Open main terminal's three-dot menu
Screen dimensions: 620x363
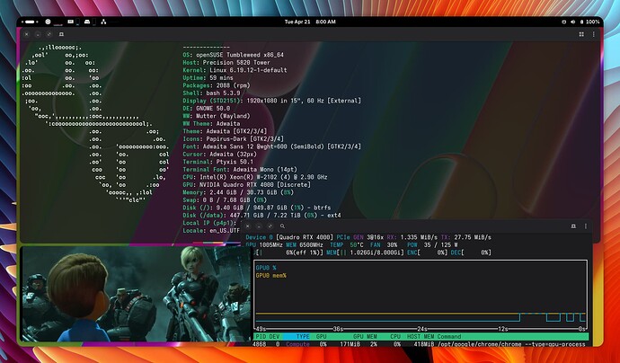(x=594, y=34)
